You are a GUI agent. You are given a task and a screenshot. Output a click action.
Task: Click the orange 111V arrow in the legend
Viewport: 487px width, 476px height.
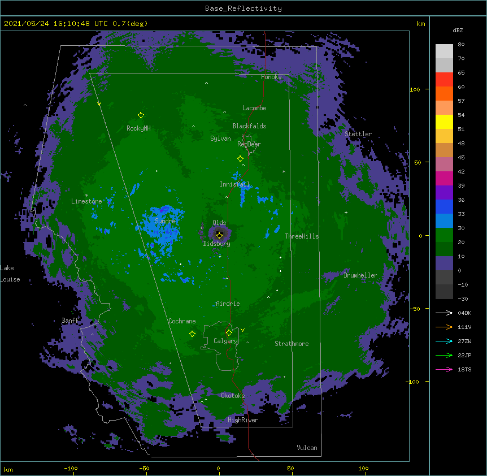pyautogui.click(x=444, y=327)
